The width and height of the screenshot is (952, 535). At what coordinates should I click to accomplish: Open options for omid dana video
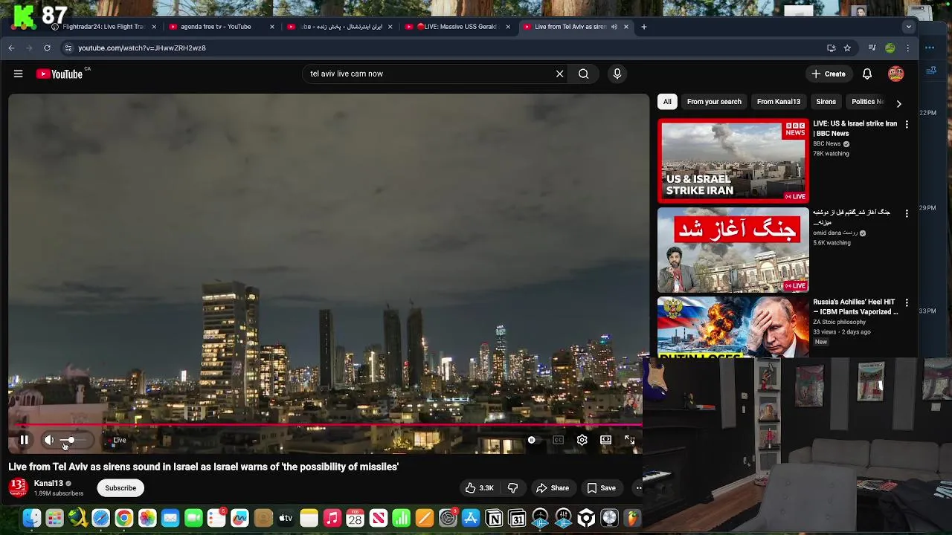907,213
